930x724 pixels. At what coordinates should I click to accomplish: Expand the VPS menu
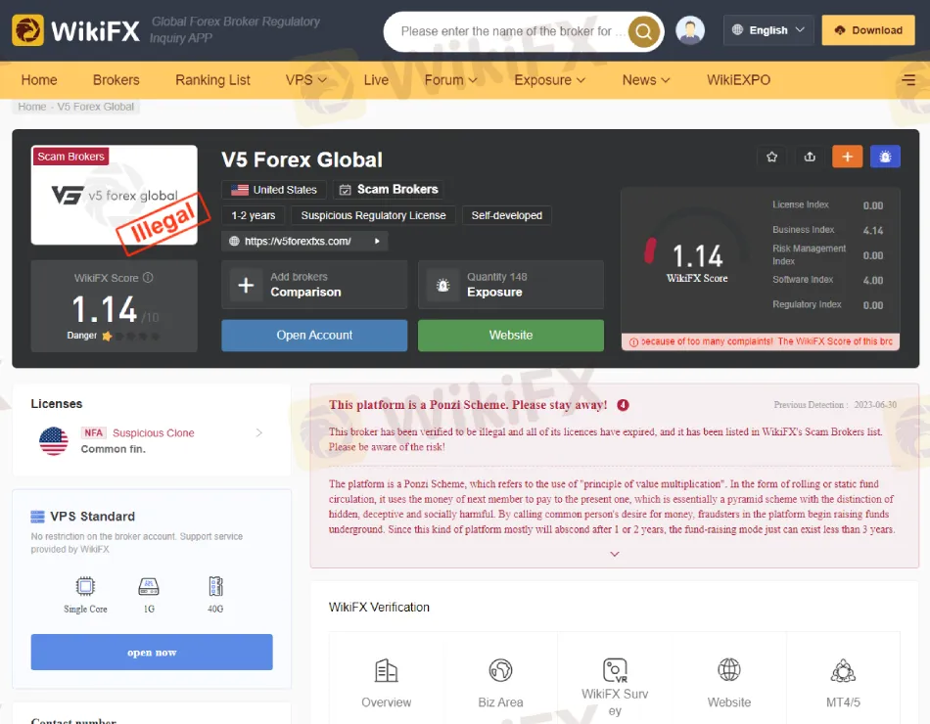click(x=306, y=79)
